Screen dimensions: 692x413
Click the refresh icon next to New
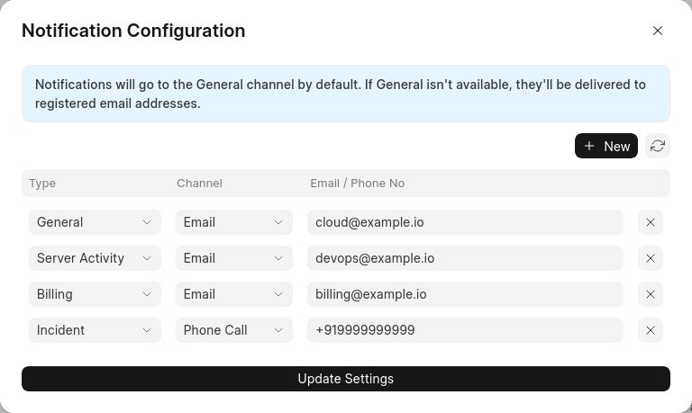click(x=658, y=146)
